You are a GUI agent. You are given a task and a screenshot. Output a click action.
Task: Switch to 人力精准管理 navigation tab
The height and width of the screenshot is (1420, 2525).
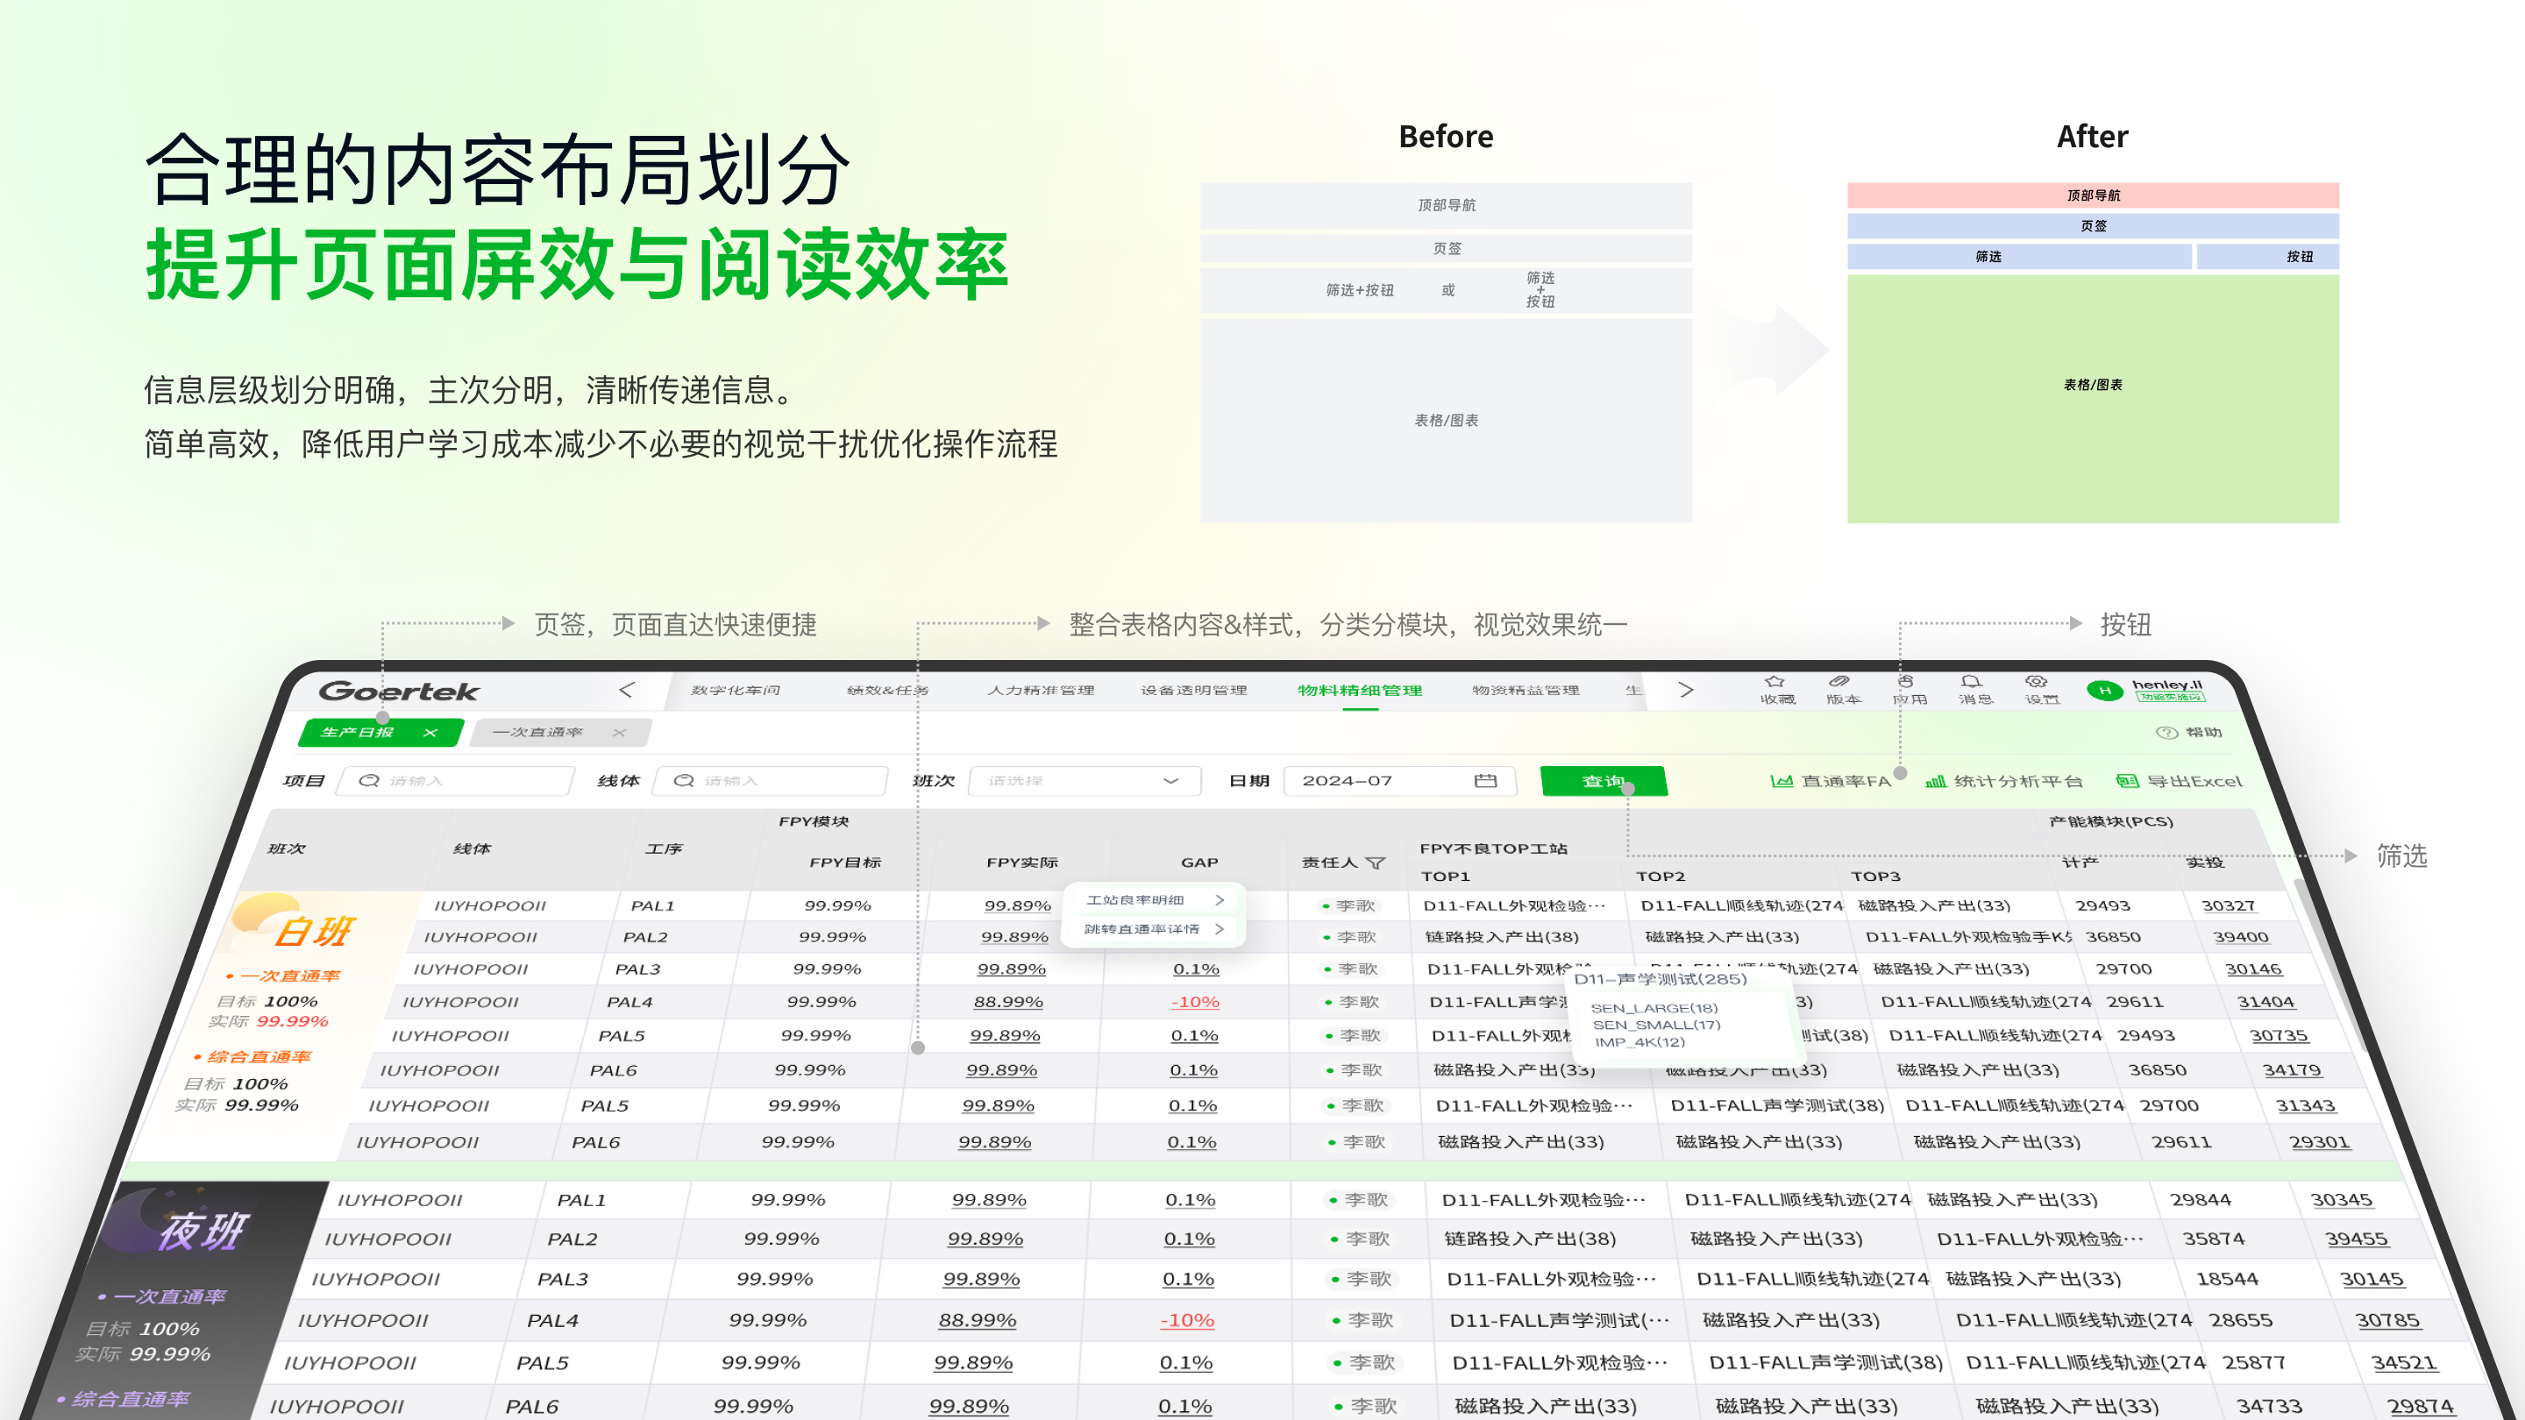[x=1041, y=691]
